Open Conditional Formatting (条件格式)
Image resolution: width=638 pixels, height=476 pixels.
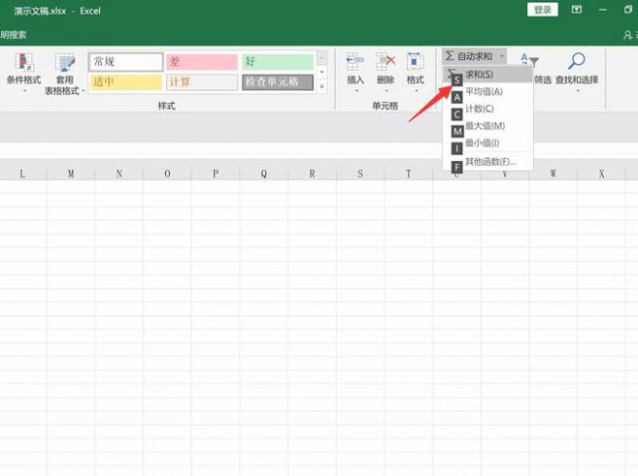pos(24,74)
